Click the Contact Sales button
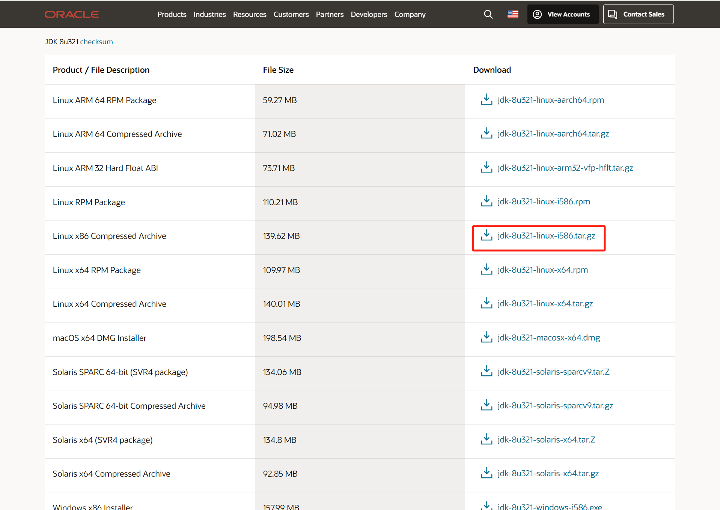Image resolution: width=720 pixels, height=510 pixels. pyautogui.click(x=638, y=14)
